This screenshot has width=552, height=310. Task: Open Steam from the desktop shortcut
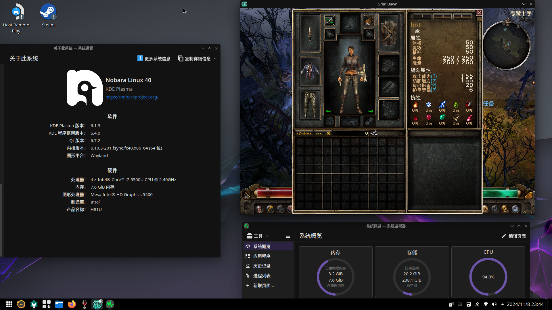(x=48, y=16)
